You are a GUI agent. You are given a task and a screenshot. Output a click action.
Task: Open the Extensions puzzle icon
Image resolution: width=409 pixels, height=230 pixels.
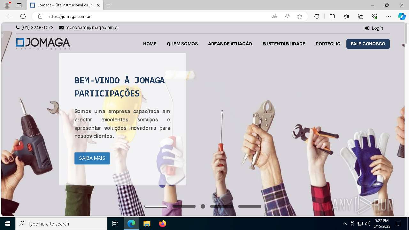(317, 16)
